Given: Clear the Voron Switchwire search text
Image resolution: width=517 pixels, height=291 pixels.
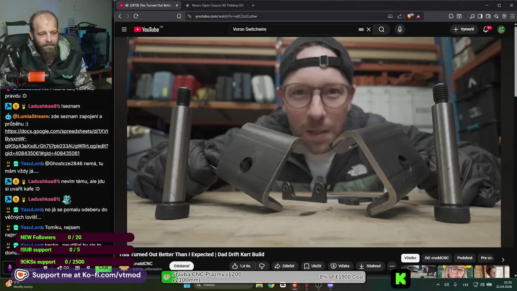Looking at the screenshot, I should click(368, 30).
